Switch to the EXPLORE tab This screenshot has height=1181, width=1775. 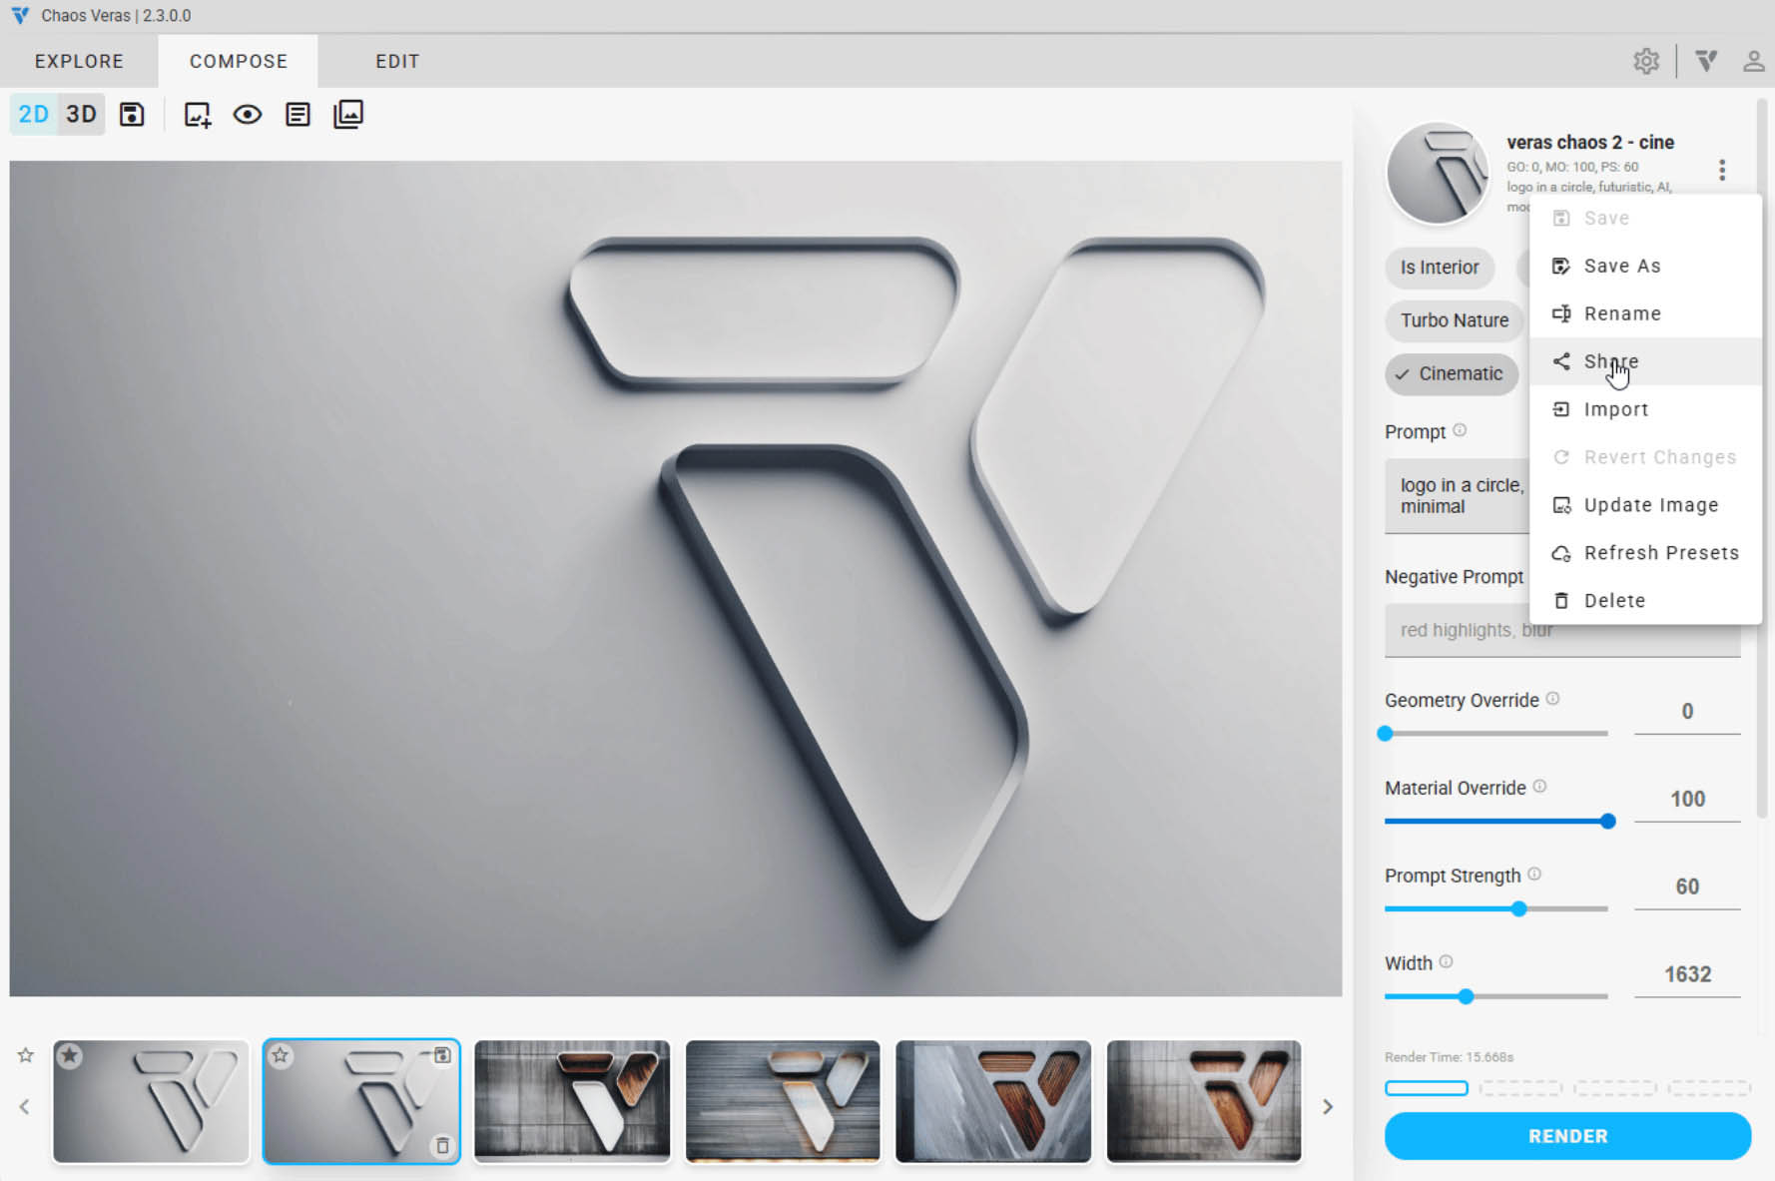(x=79, y=62)
